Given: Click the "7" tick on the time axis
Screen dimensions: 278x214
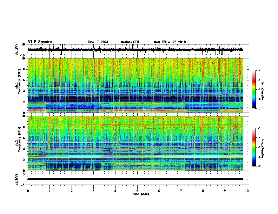Looking at the screenshot, I should pyautogui.click(x=181, y=191).
